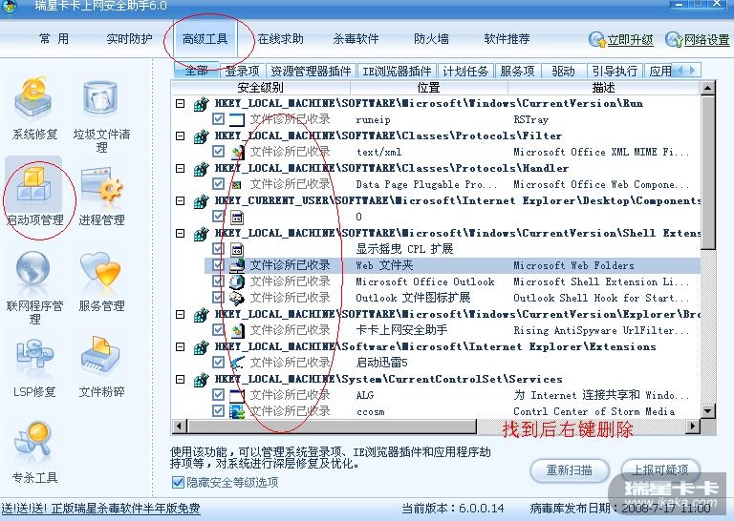
Task: Click registry icon of CurrentVersion\Run key
Action: pyautogui.click(x=202, y=104)
